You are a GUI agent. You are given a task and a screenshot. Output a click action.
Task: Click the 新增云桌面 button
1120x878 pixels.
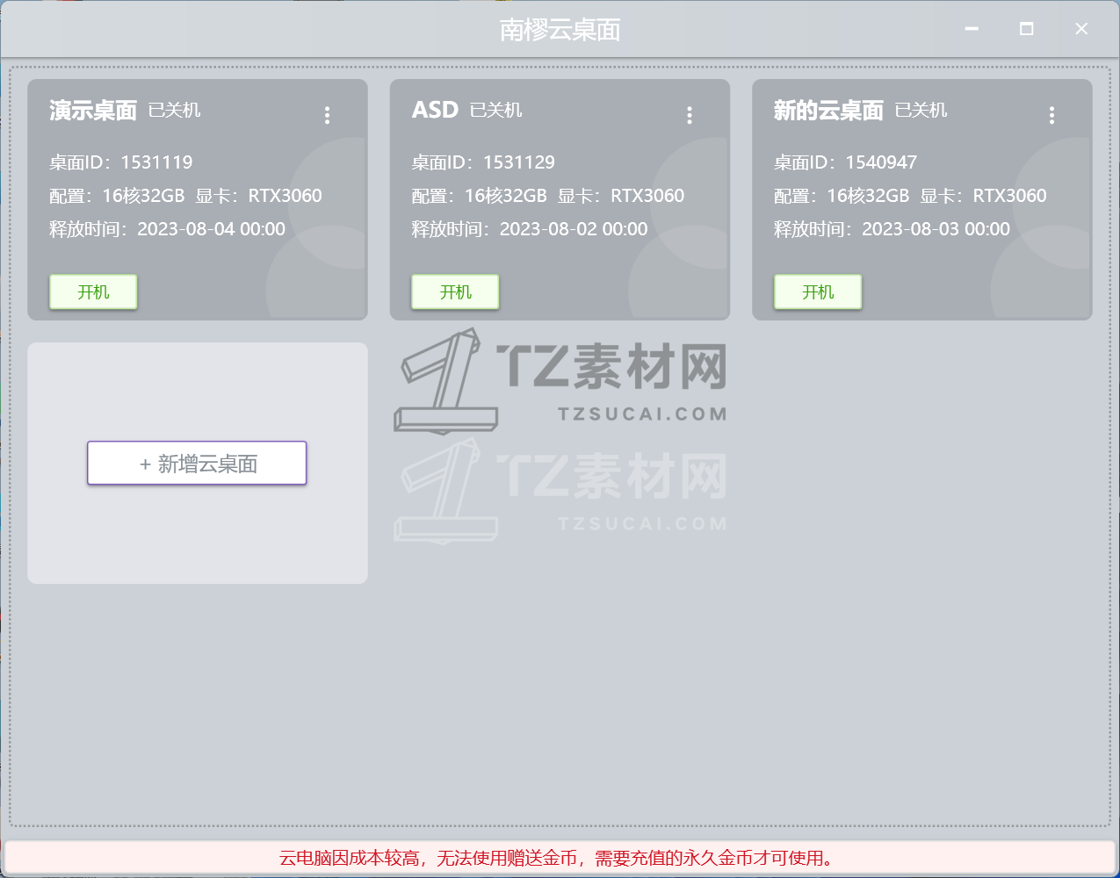(x=197, y=463)
